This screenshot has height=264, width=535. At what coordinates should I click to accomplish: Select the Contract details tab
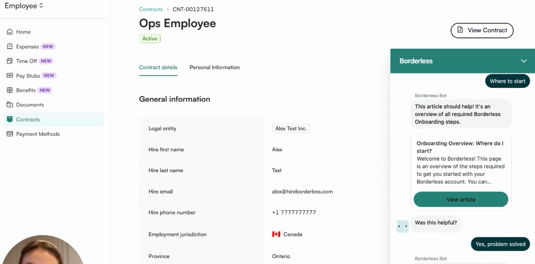pos(158,67)
